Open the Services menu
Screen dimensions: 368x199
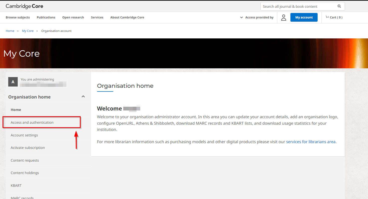97,17
